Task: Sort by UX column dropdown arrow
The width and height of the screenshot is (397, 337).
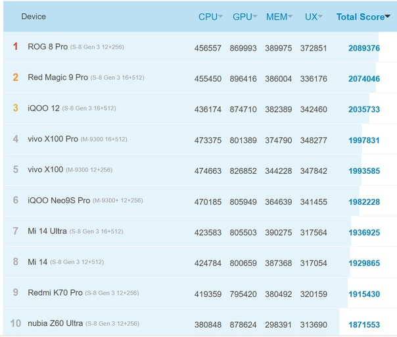Action: click(x=321, y=17)
